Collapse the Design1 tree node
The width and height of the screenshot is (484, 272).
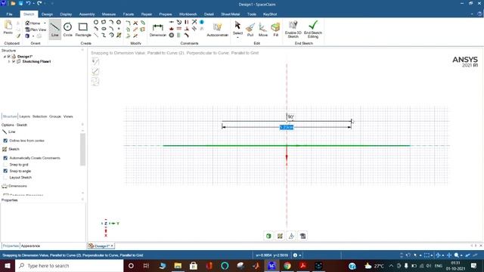tap(5, 57)
